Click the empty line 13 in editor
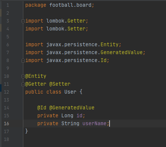This screenshot has height=147, width=166. [95, 100]
